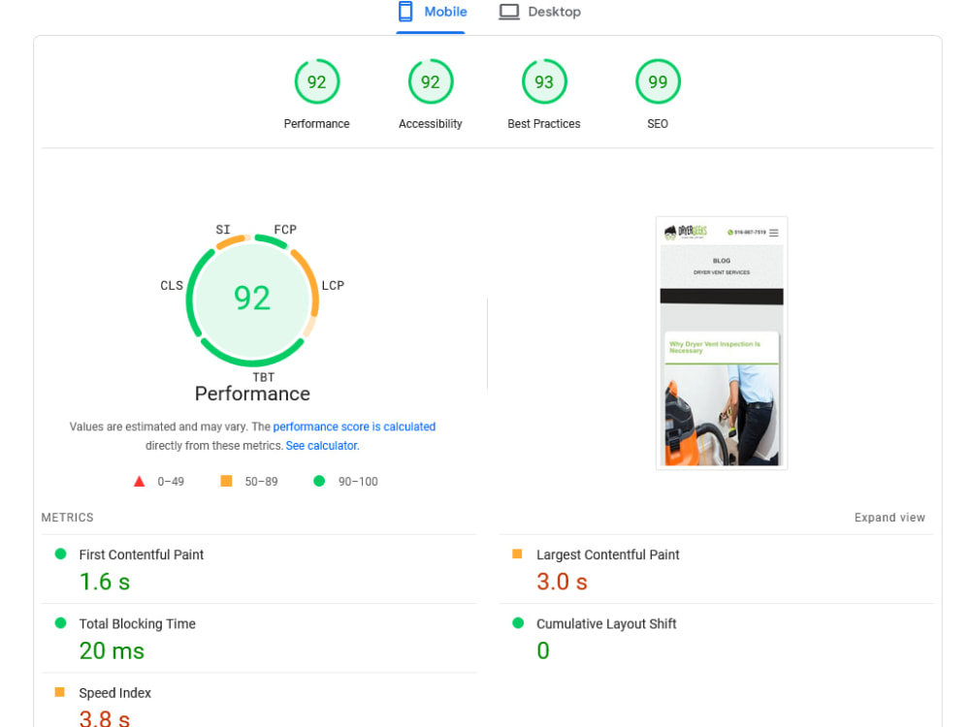This screenshot has width=970, height=727.
Task: Click the orange 50-89 legend swatch
Action: 227,481
